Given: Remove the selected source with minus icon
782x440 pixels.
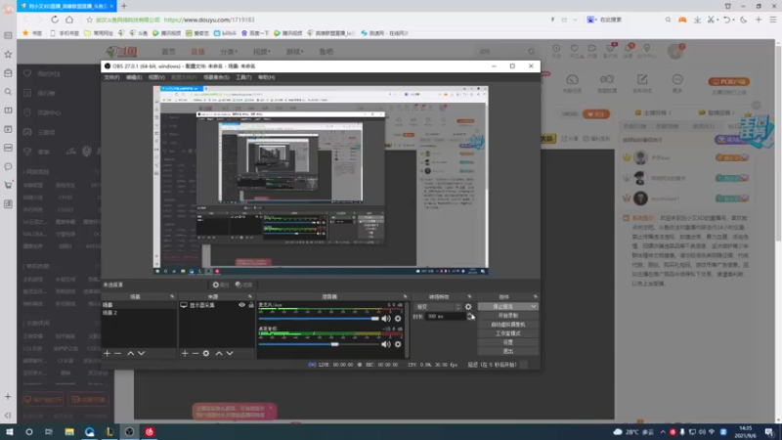Looking at the screenshot, I should (195, 353).
